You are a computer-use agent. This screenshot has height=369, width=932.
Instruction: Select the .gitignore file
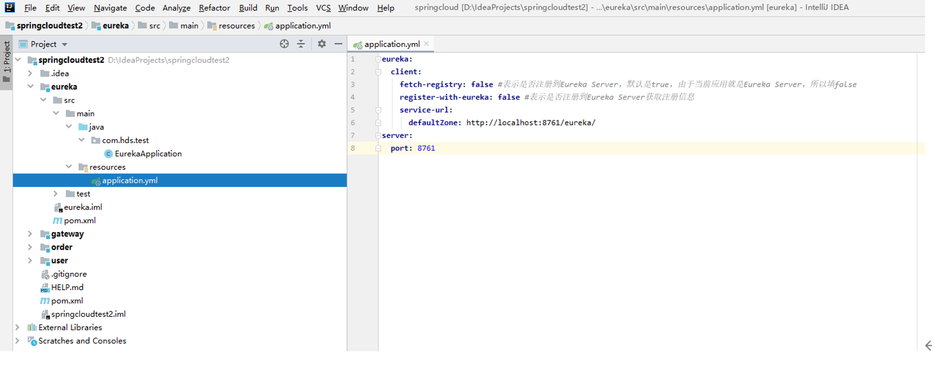point(64,274)
